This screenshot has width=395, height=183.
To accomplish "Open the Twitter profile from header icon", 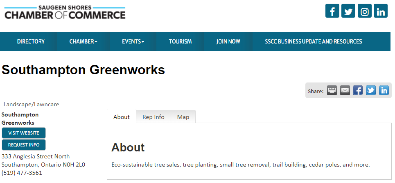I will (348, 11).
